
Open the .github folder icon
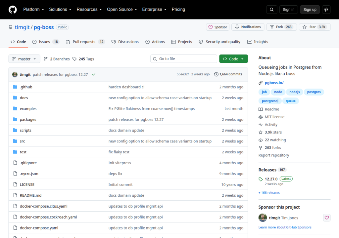click(x=15, y=87)
